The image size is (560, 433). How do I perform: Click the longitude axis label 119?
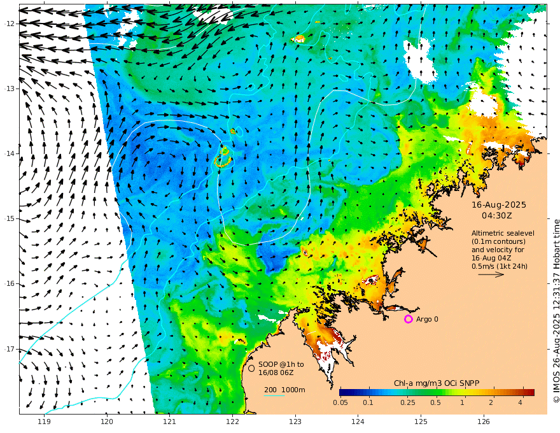pyautogui.click(x=44, y=422)
